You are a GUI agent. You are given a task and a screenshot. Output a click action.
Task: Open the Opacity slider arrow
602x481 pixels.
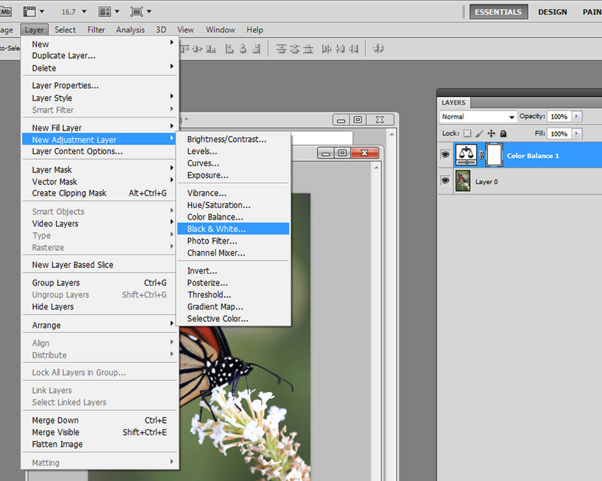pos(577,116)
